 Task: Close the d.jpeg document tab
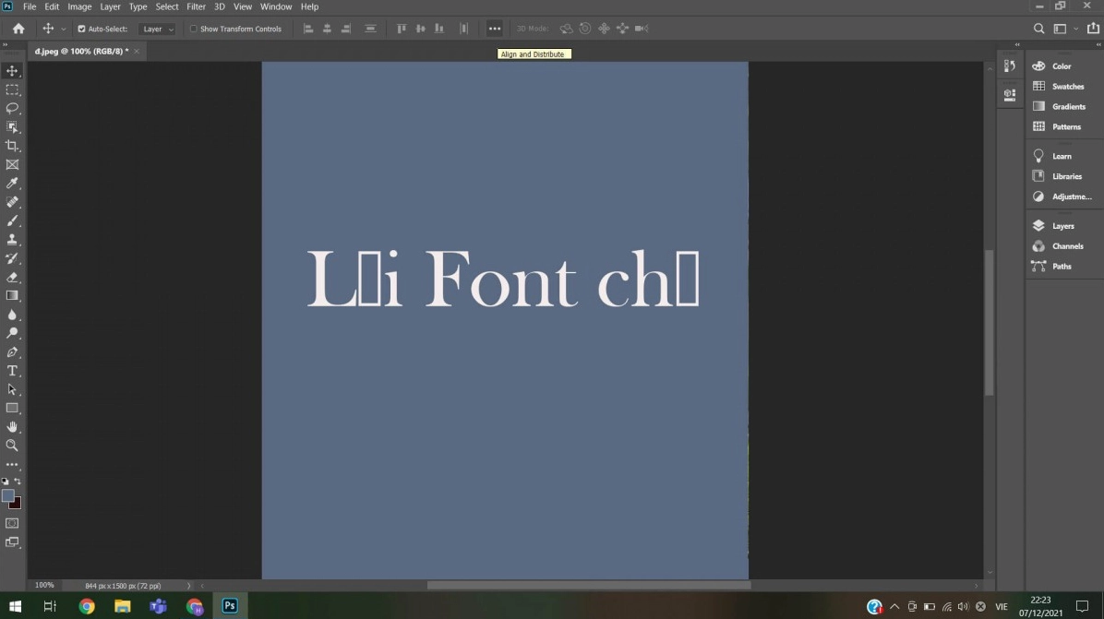[x=137, y=52]
